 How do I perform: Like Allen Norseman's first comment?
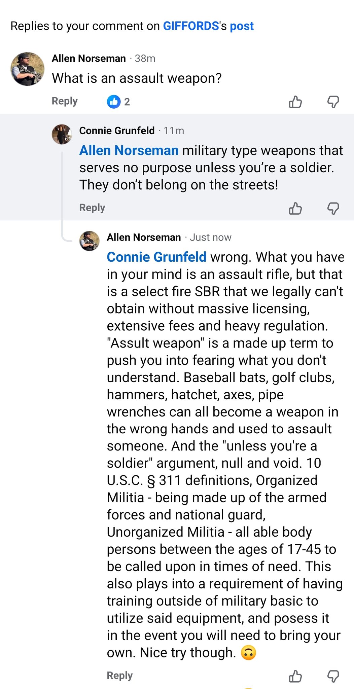coord(295,102)
